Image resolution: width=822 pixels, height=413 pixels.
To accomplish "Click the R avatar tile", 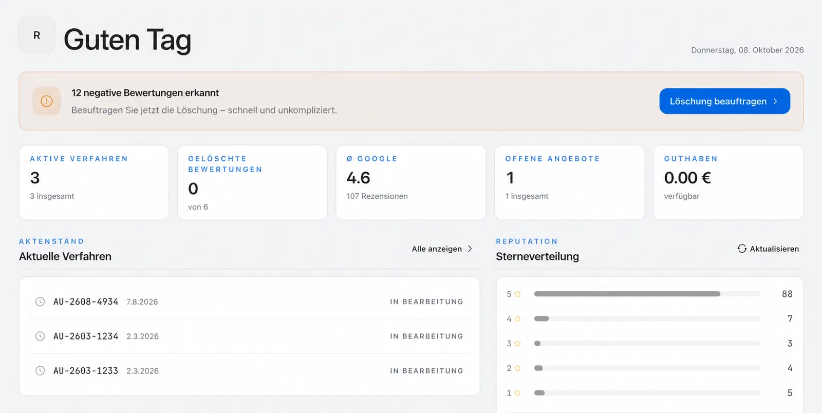I will click(x=36, y=35).
